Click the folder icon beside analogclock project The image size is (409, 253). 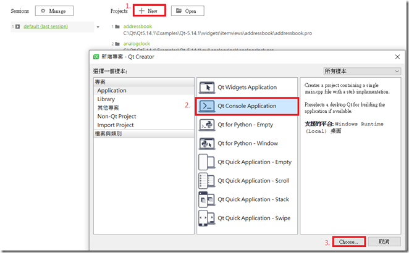coord(117,44)
